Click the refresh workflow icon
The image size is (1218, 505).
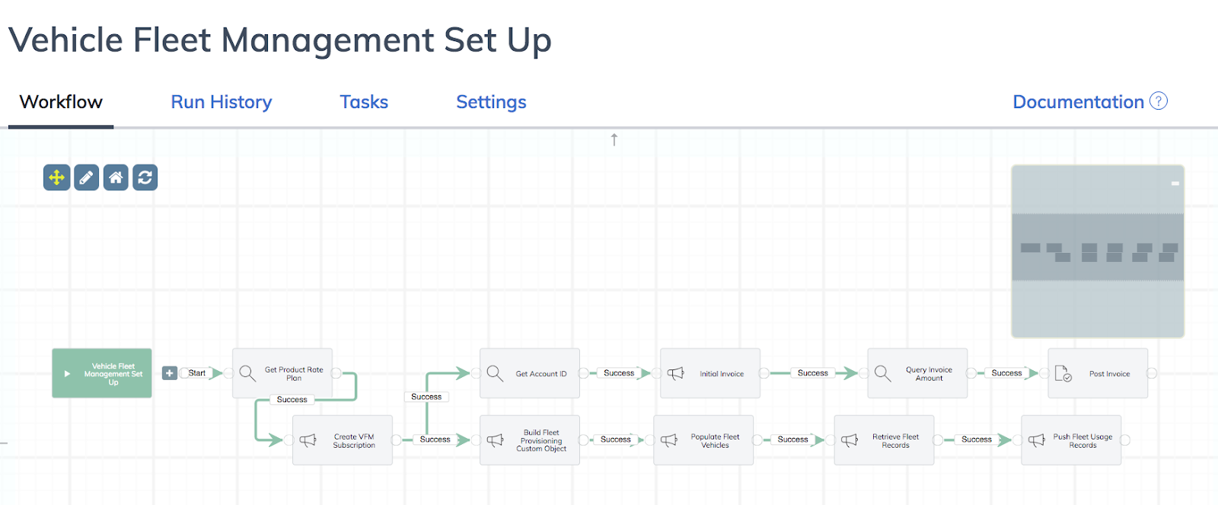pyautogui.click(x=145, y=177)
